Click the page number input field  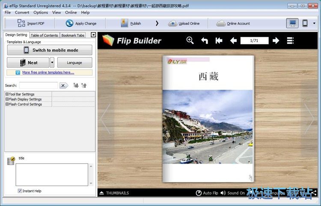click(254, 41)
